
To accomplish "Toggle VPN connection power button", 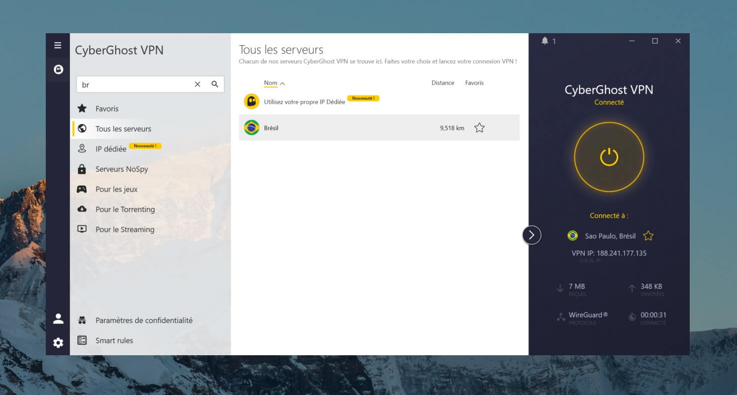I will coord(609,157).
